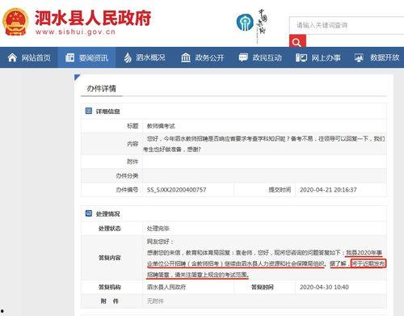
Task: Click the 答复机构 label
Action: click(x=109, y=287)
